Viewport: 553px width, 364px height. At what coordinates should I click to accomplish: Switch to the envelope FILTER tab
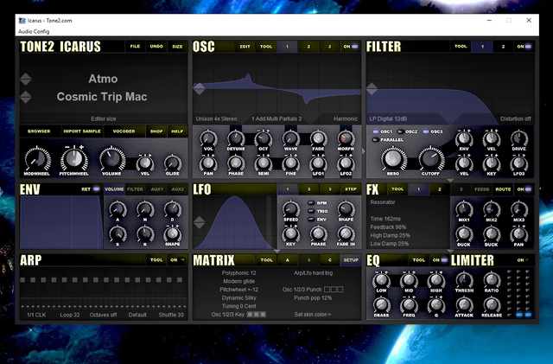[x=135, y=189]
